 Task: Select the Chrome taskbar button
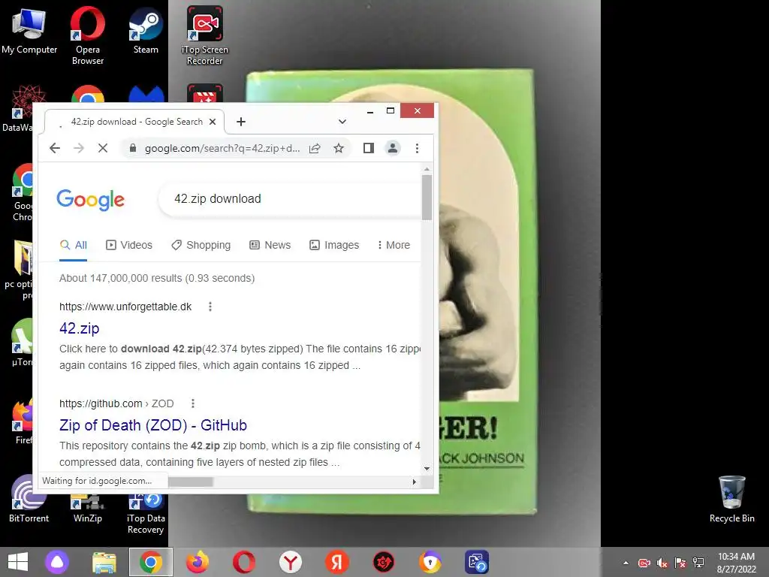point(150,562)
